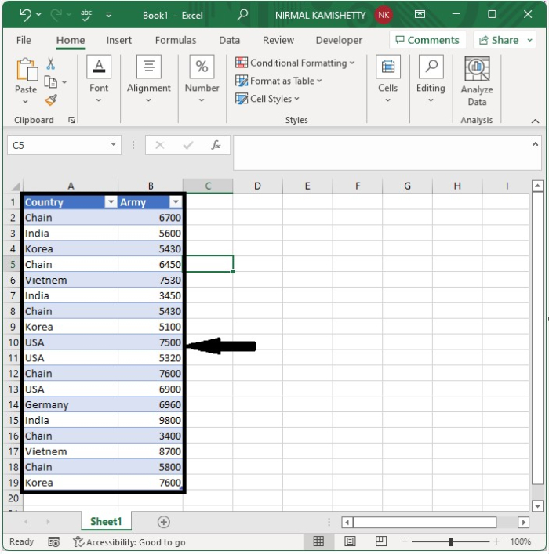Switch to the Insert tab
Image resolution: width=549 pixels, height=554 pixels.
point(119,40)
